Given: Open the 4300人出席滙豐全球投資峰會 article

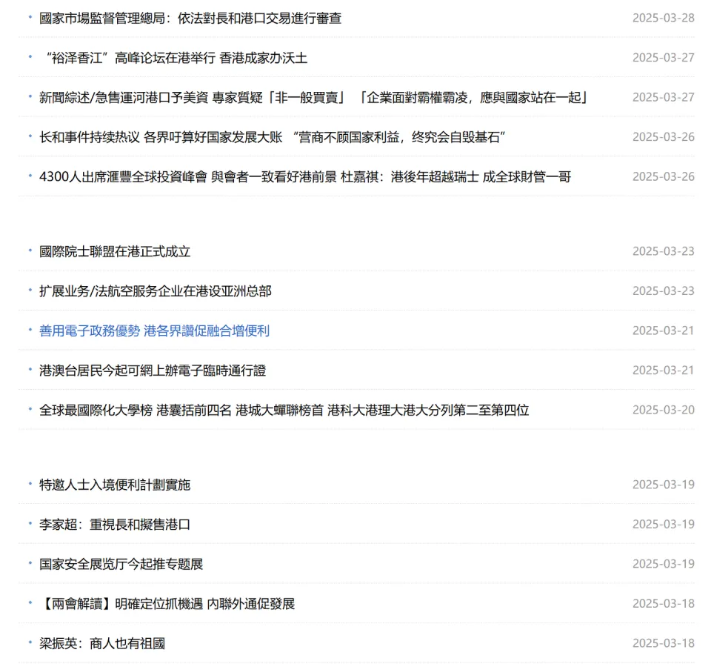Looking at the screenshot, I should pyautogui.click(x=305, y=176).
